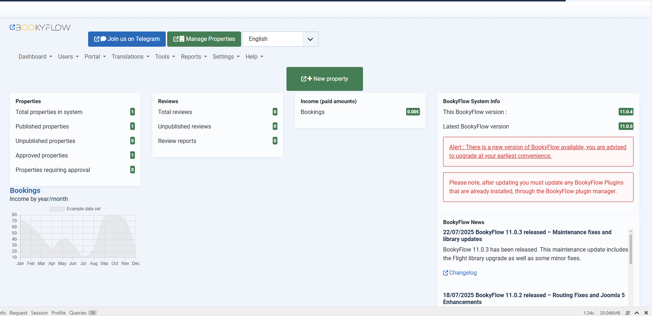Image resolution: width=652 pixels, height=316 pixels.
Task: Expand the Translations menu
Action: (131, 56)
